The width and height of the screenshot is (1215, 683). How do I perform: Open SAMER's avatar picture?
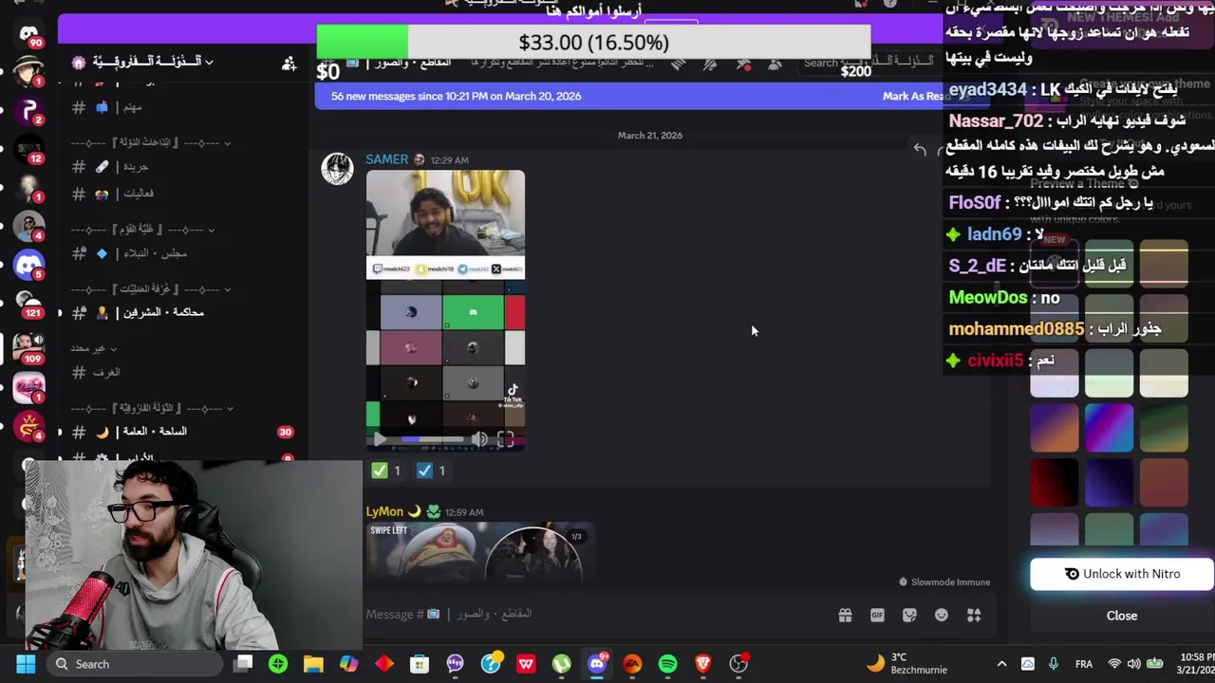coord(337,169)
